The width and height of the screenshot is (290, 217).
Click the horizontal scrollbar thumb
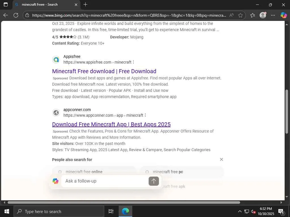point(124,202)
